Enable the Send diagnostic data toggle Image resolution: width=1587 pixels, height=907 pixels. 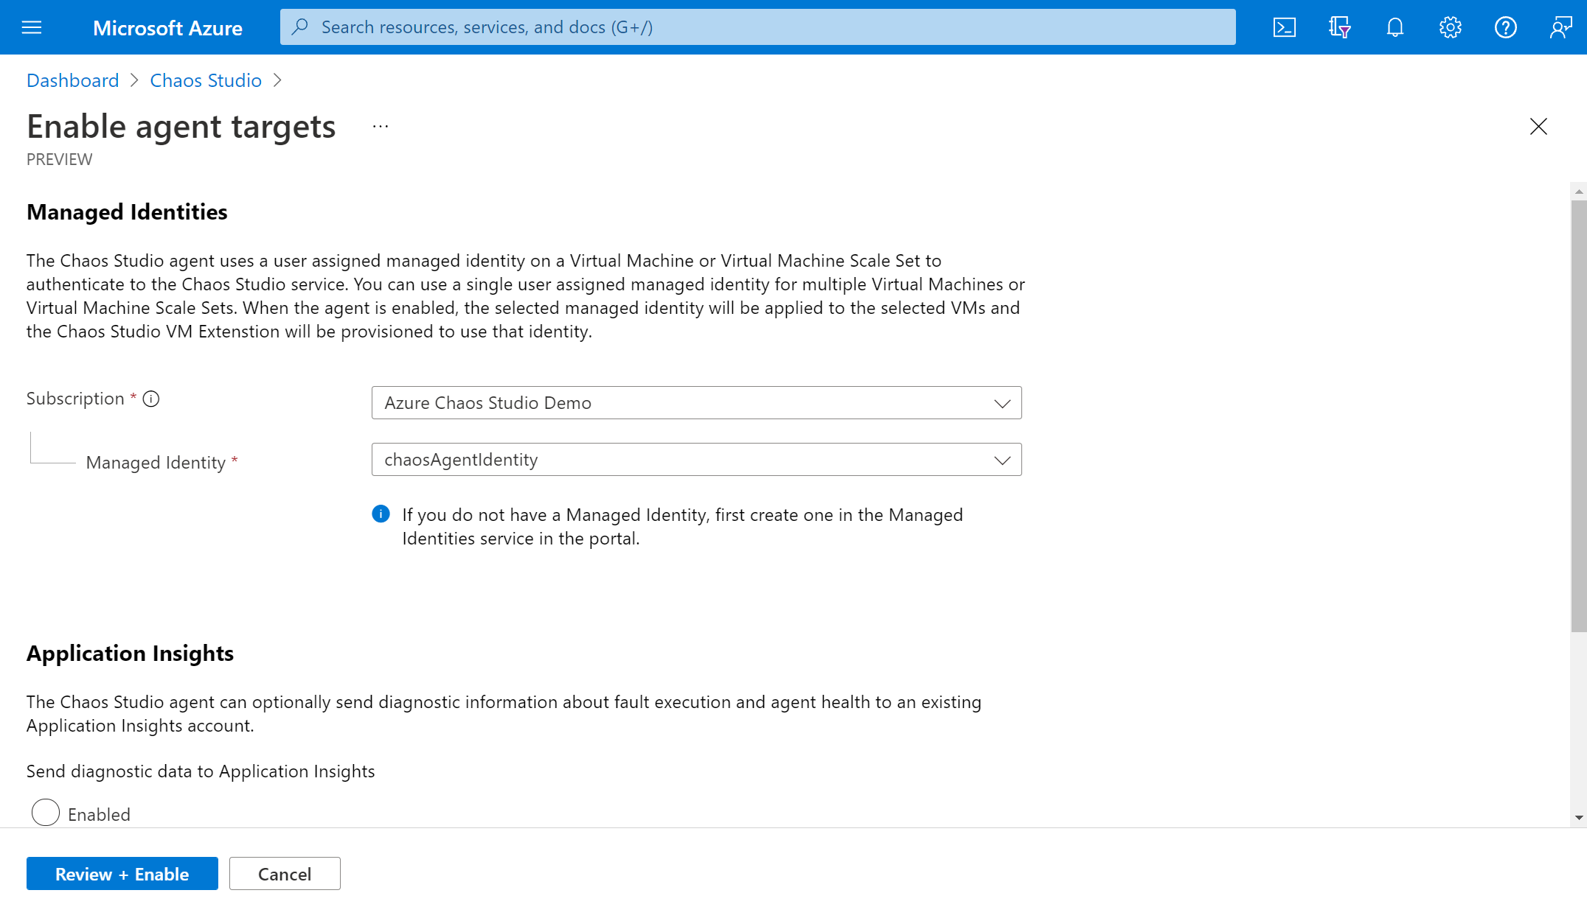pos(45,813)
